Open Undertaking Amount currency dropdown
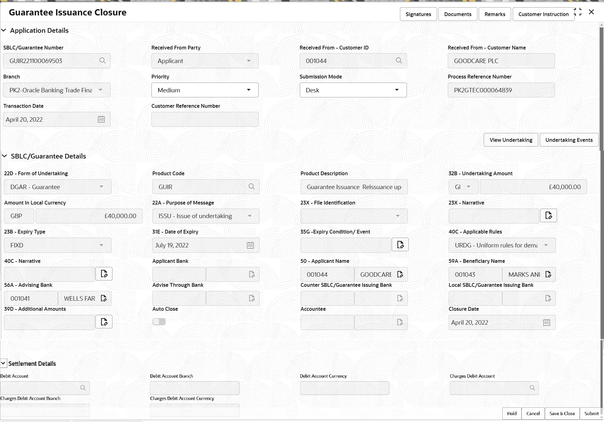This screenshot has width=604, height=422. 464,187
